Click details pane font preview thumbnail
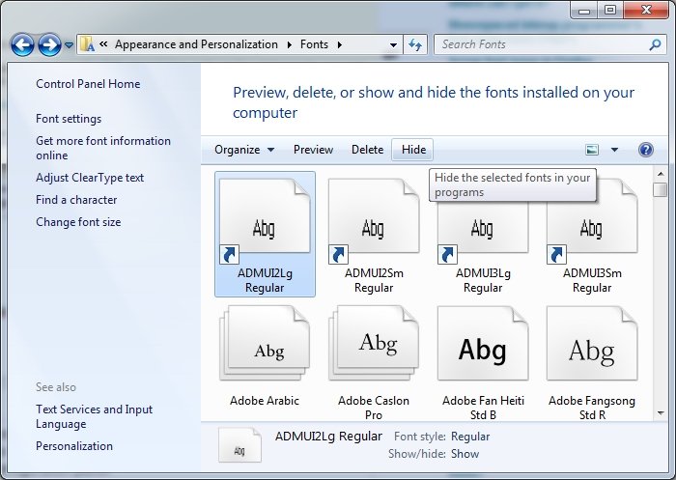Viewport: 676px width, 480px height. coord(239,445)
